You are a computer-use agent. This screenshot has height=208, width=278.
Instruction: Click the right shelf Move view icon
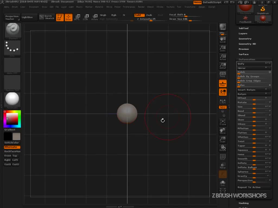tap(223, 131)
